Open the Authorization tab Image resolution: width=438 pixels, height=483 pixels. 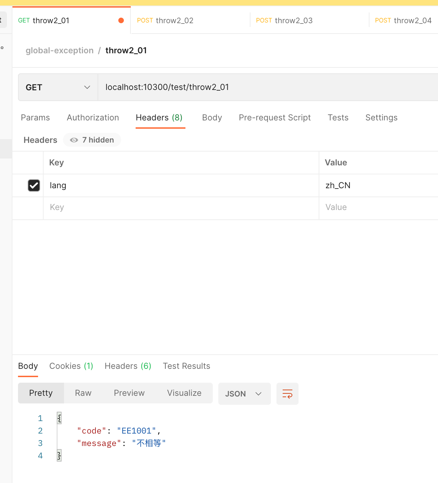[x=93, y=118]
